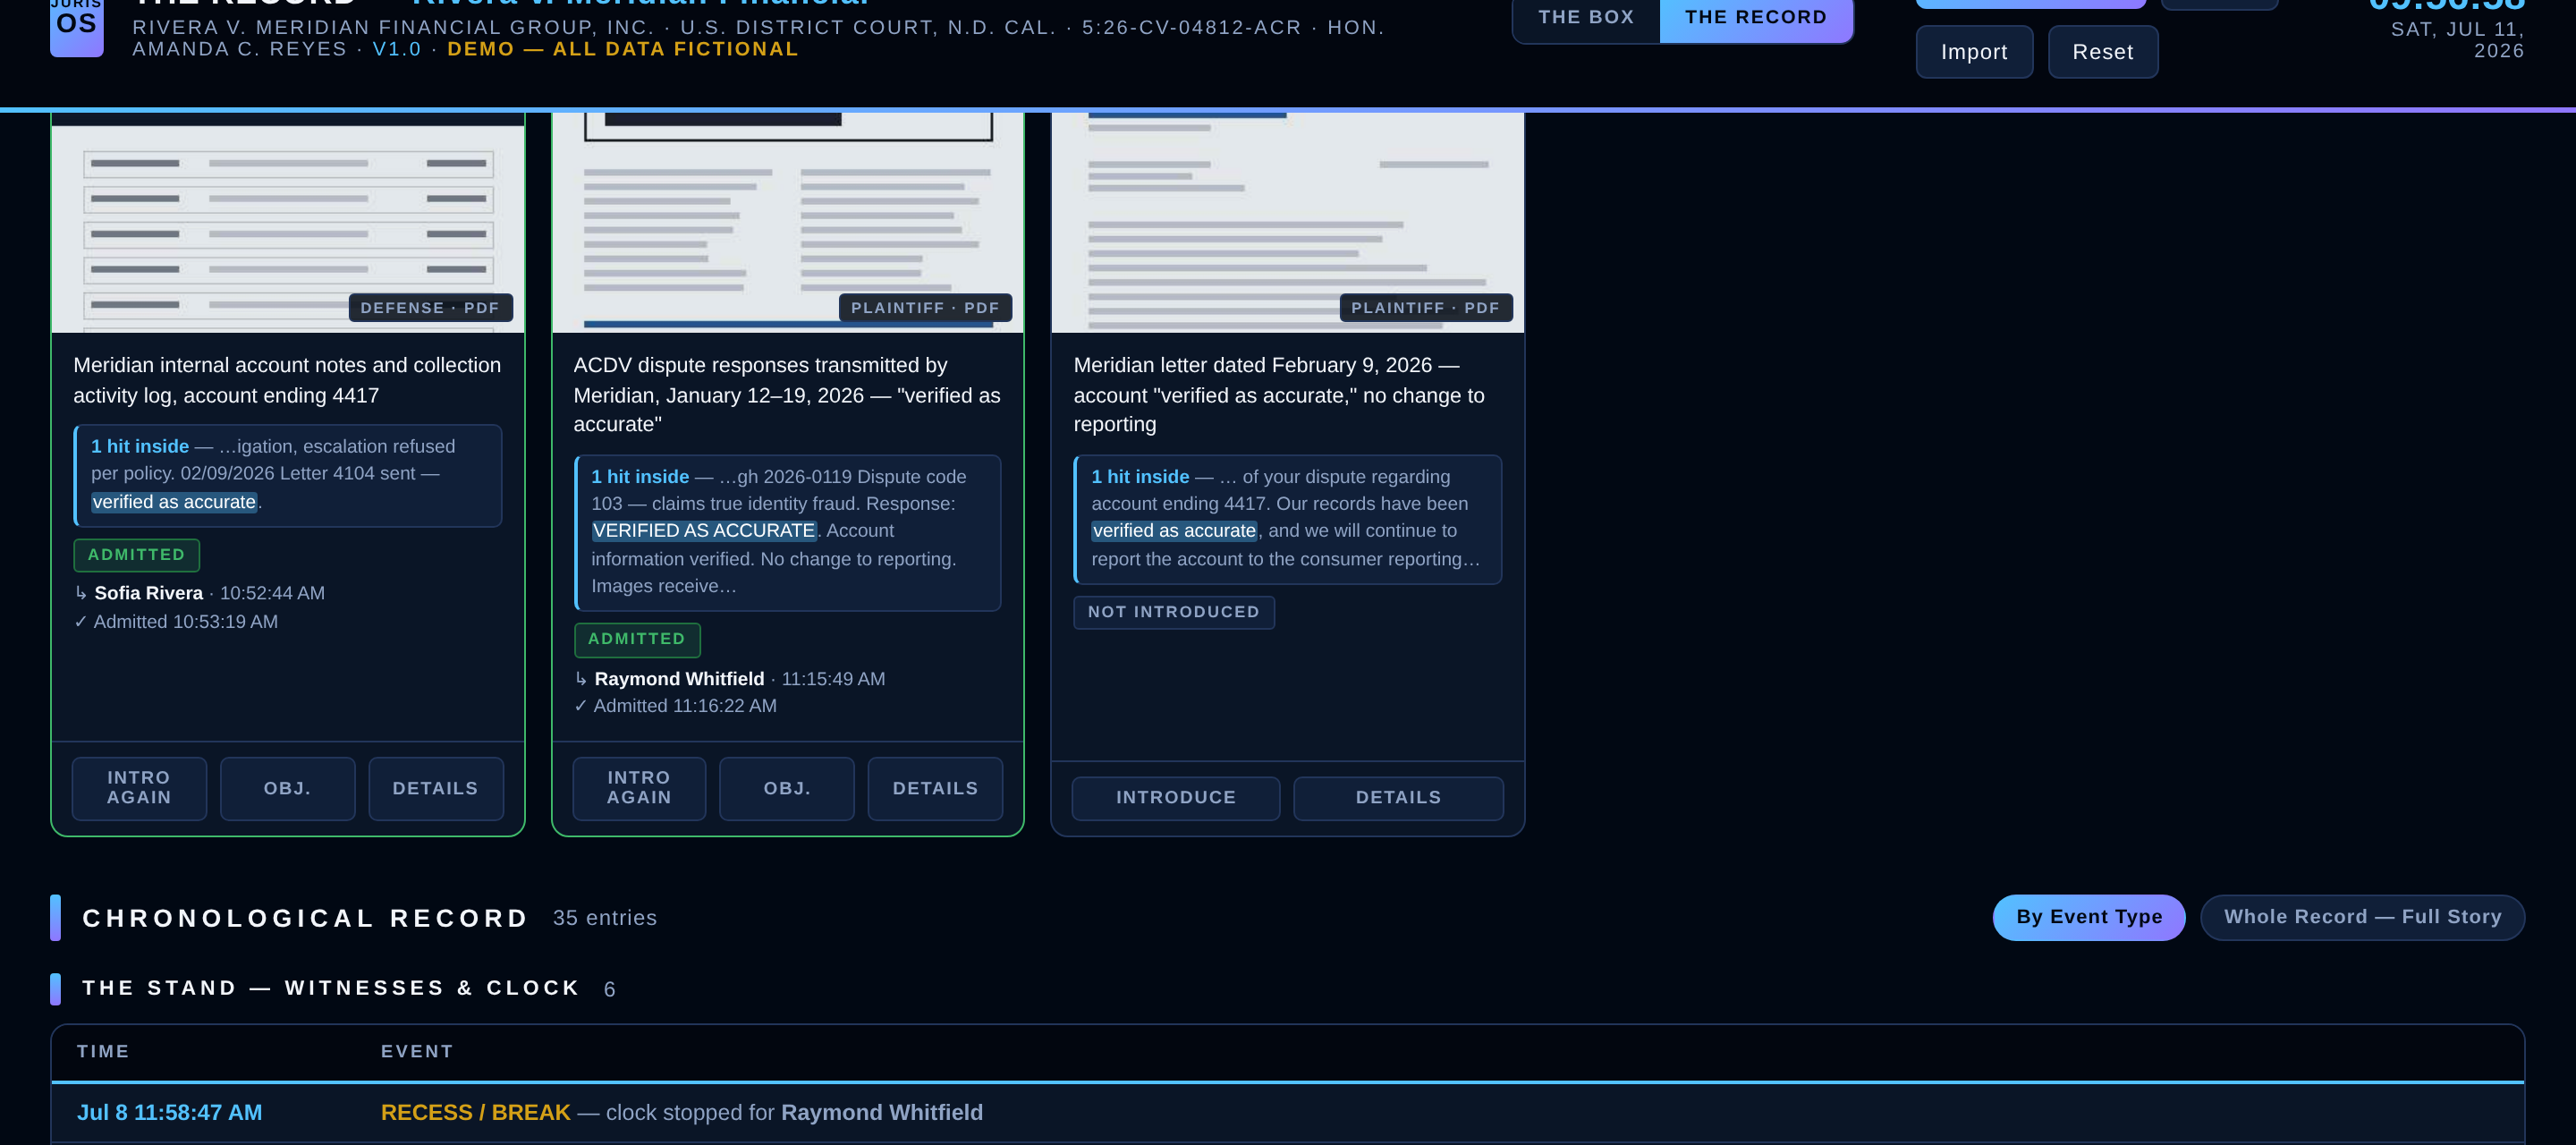Click the TIME column header
The height and width of the screenshot is (1145, 2576).
point(103,1052)
